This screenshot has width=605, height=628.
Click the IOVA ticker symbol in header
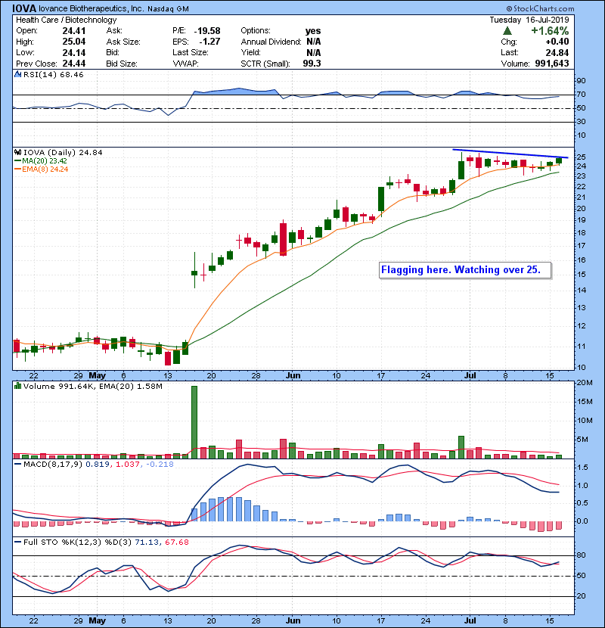[24, 8]
